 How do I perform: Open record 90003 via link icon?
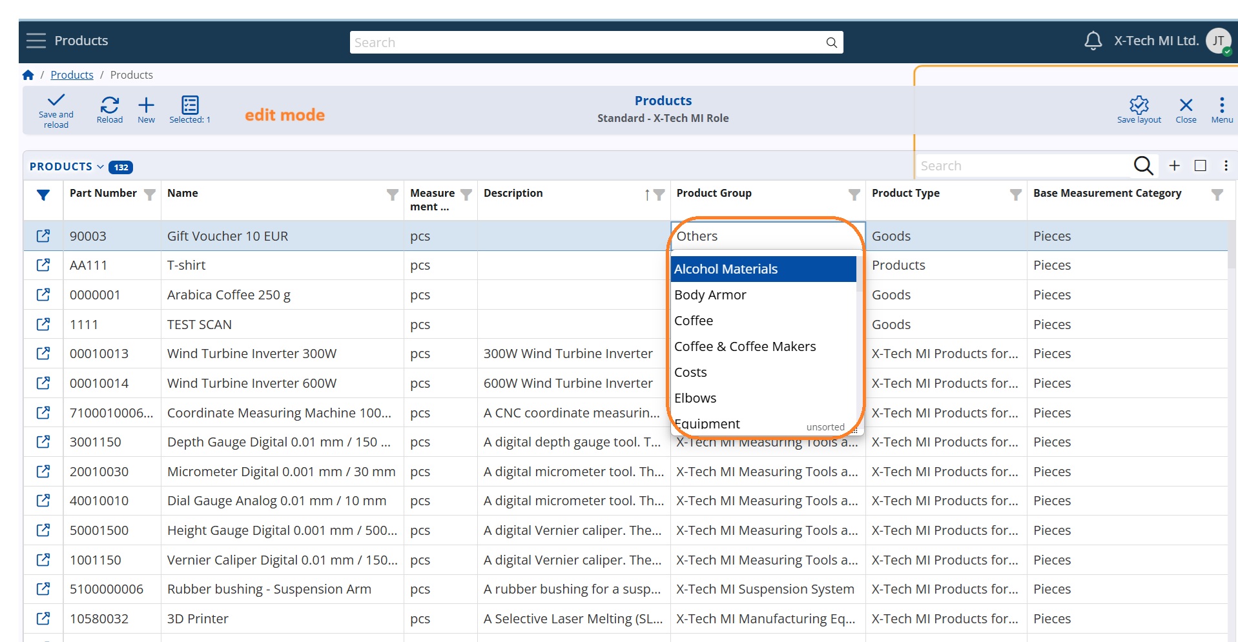click(x=43, y=236)
